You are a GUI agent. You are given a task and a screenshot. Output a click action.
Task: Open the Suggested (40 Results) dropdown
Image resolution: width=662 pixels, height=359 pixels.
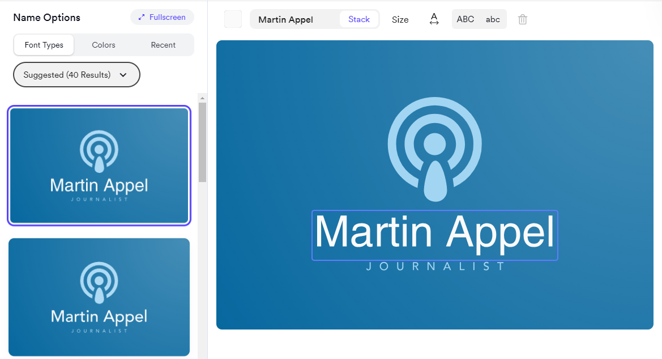[x=76, y=75]
